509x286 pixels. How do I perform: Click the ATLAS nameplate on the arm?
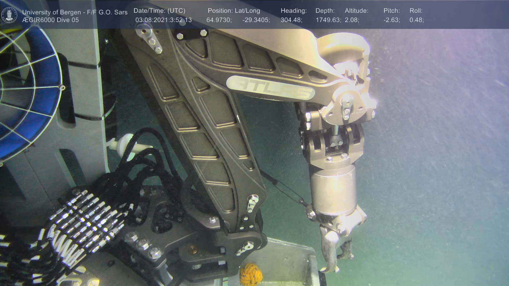[x=270, y=88]
